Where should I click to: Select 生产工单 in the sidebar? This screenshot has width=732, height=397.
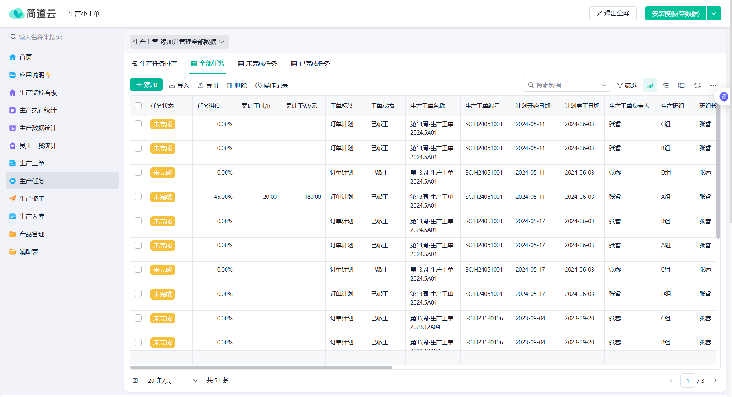(x=62, y=163)
